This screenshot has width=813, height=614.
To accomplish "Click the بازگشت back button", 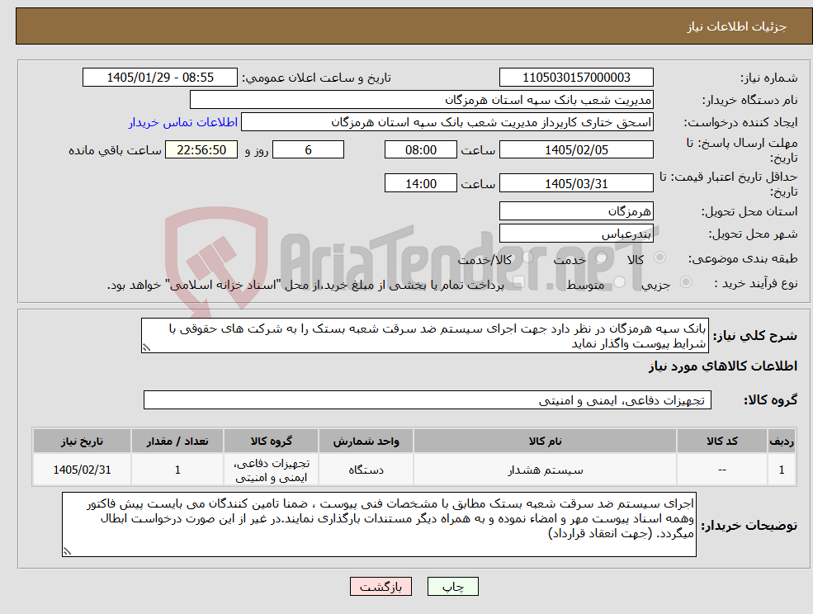I will tap(381, 587).
